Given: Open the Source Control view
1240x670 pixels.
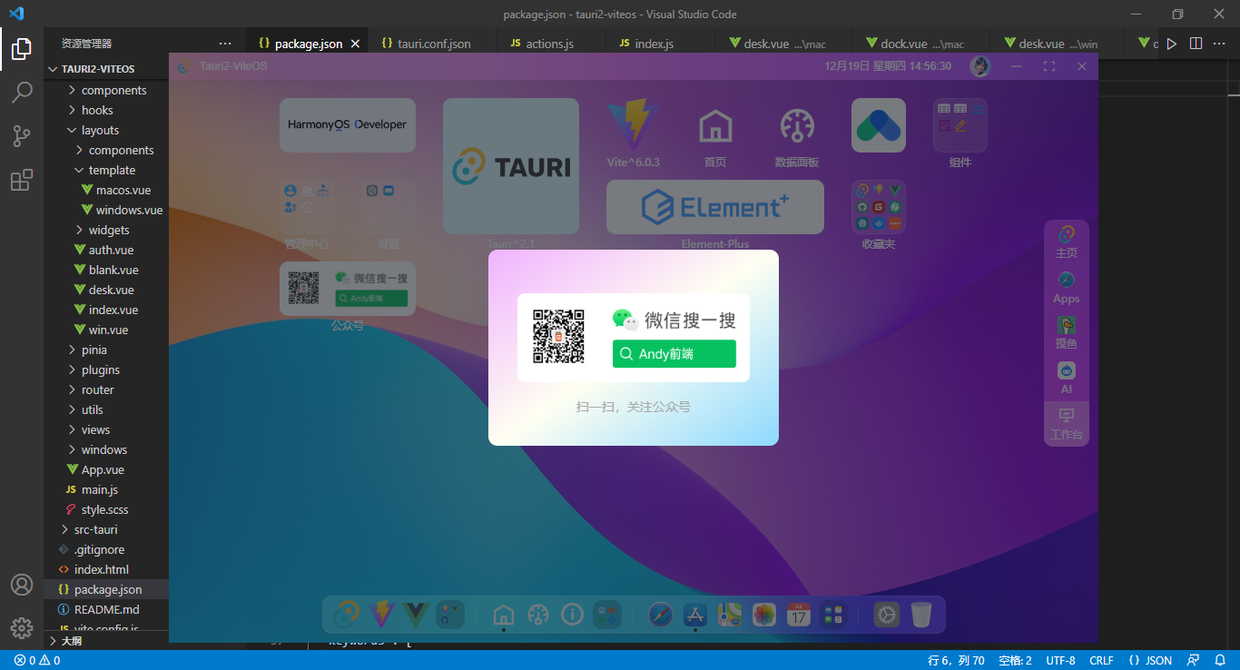Looking at the screenshot, I should click(22, 136).
